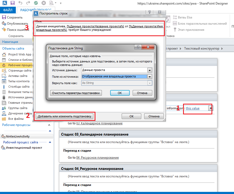Open the quick access toolbar customize arrow
This screenshot has height=194, width=234.
[61, 3]
